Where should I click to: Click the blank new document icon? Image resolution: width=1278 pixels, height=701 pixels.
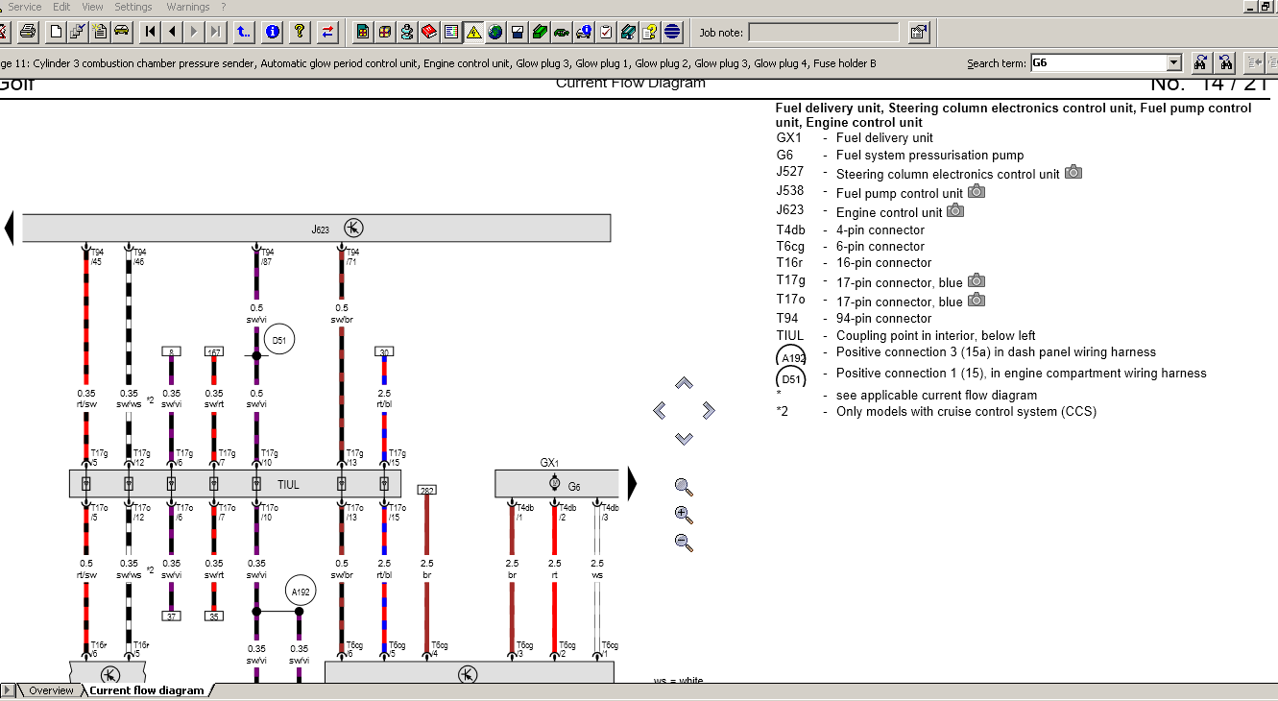57,32
